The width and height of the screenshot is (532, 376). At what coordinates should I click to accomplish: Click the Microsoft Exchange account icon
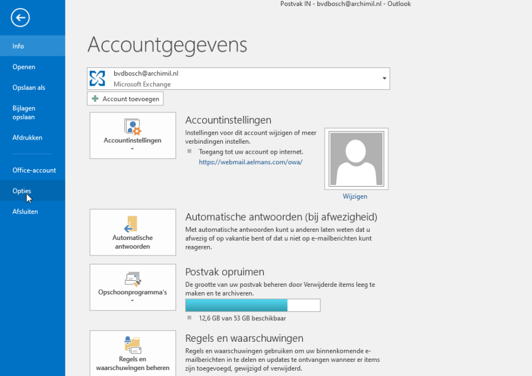pos(98,79)
